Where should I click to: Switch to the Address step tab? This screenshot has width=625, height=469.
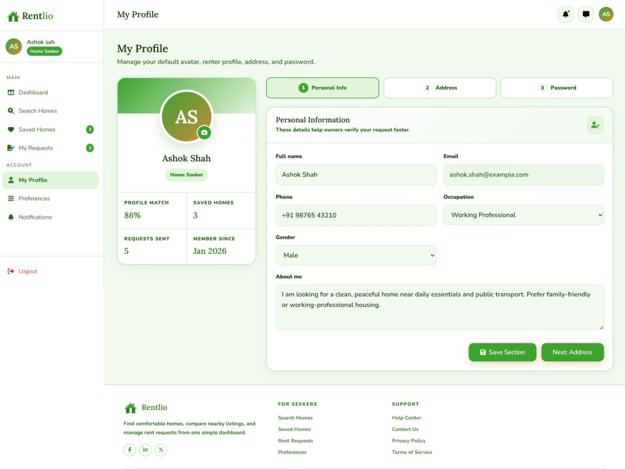point(439,88)
